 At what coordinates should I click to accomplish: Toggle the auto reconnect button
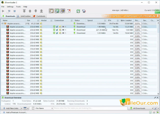[57, 11]
